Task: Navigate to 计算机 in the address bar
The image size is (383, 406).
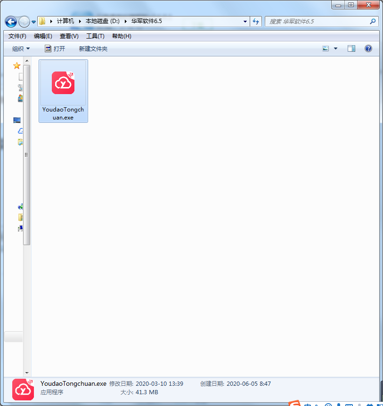Action: point(65,21)
